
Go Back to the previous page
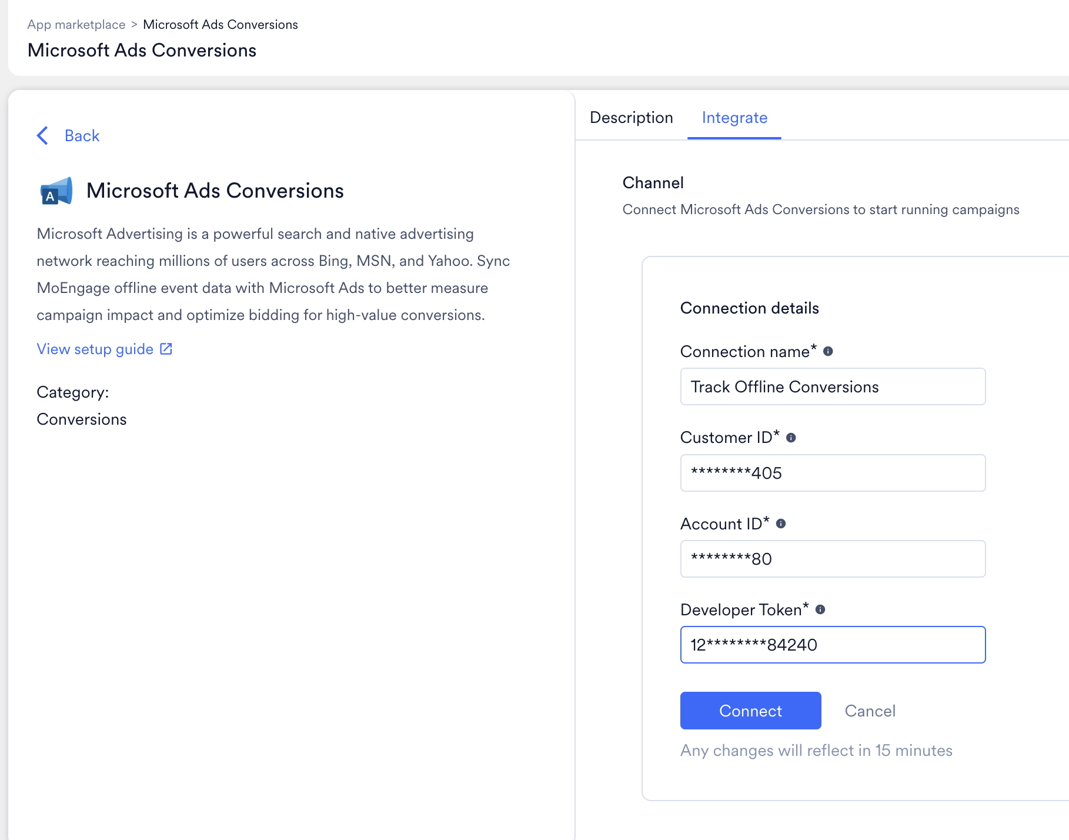[x=82, y=136]
